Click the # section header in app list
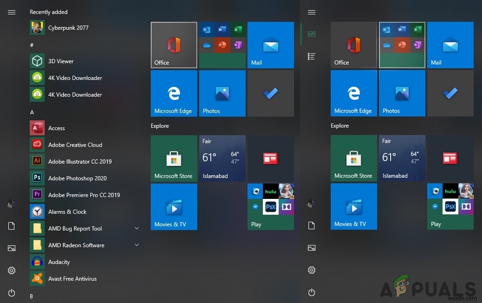This screenshot has height=303, width=482. [x=32, y=45]
